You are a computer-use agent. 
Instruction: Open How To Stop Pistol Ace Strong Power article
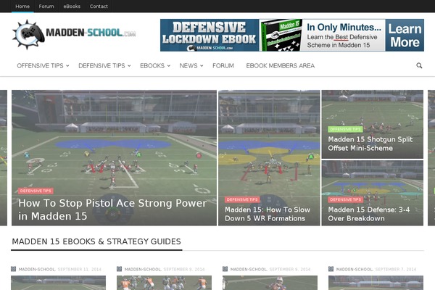coord(112,210)
